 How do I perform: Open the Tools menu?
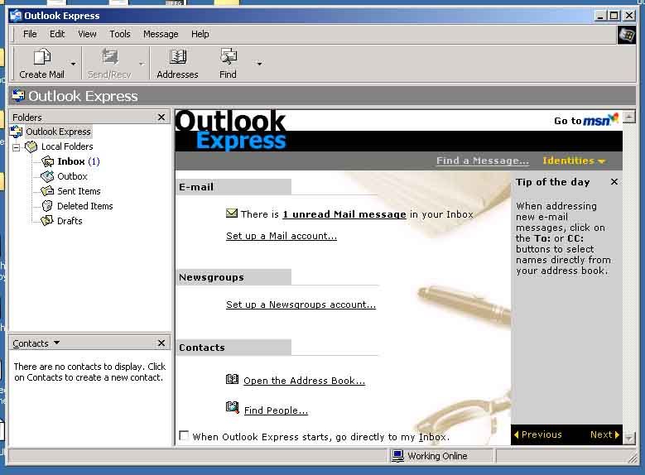click(120, 34)
